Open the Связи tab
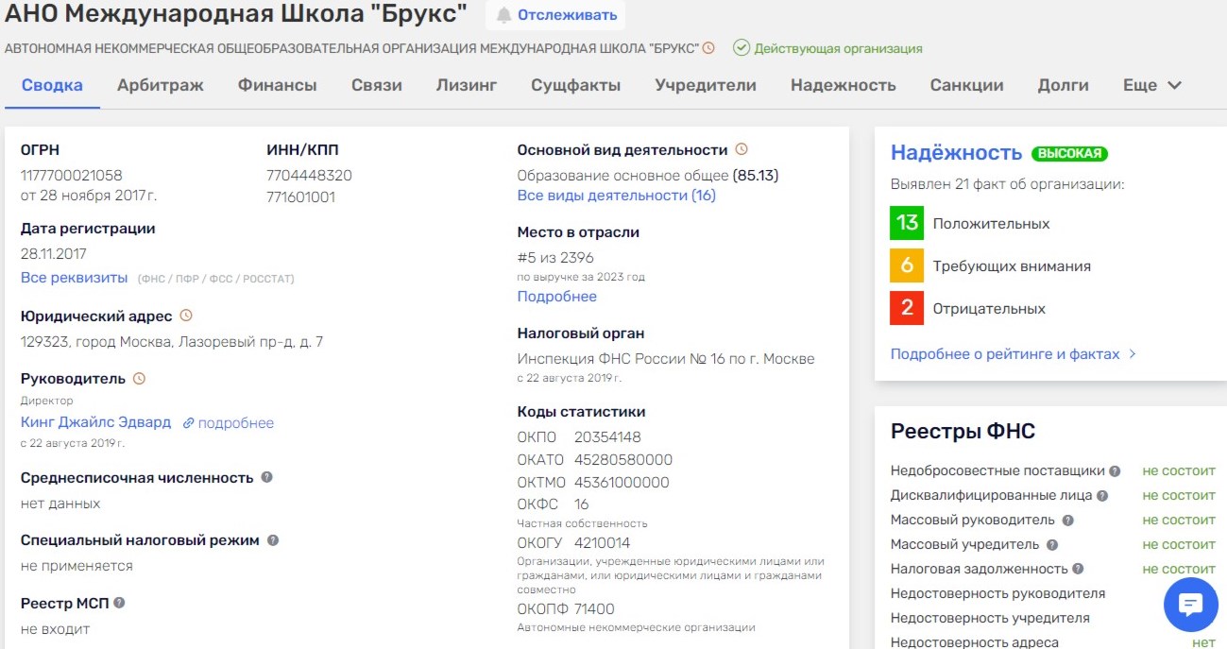The width and height of the screenshot is (1227, 649). point(377,85)
